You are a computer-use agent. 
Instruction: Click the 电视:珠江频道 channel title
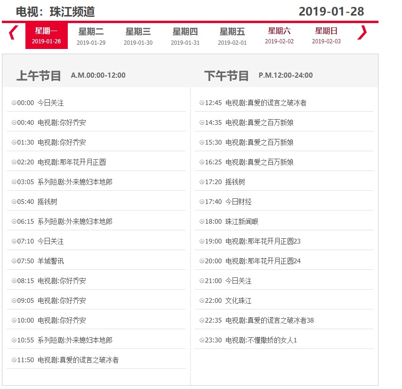(x=55, y=12)
